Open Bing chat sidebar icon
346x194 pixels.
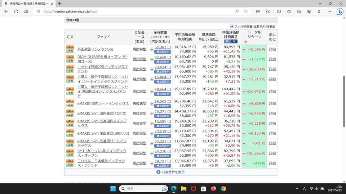(340, 11)
